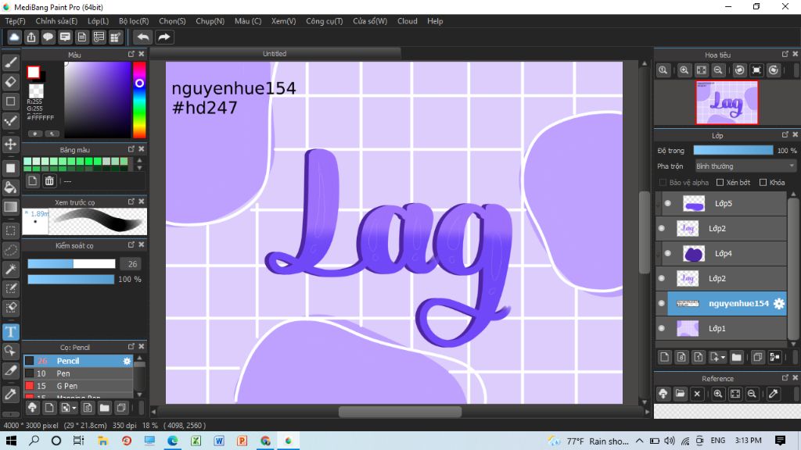Create a layer folder in Layers panel
The image size is (801, 450).
(x=736, y=357)
